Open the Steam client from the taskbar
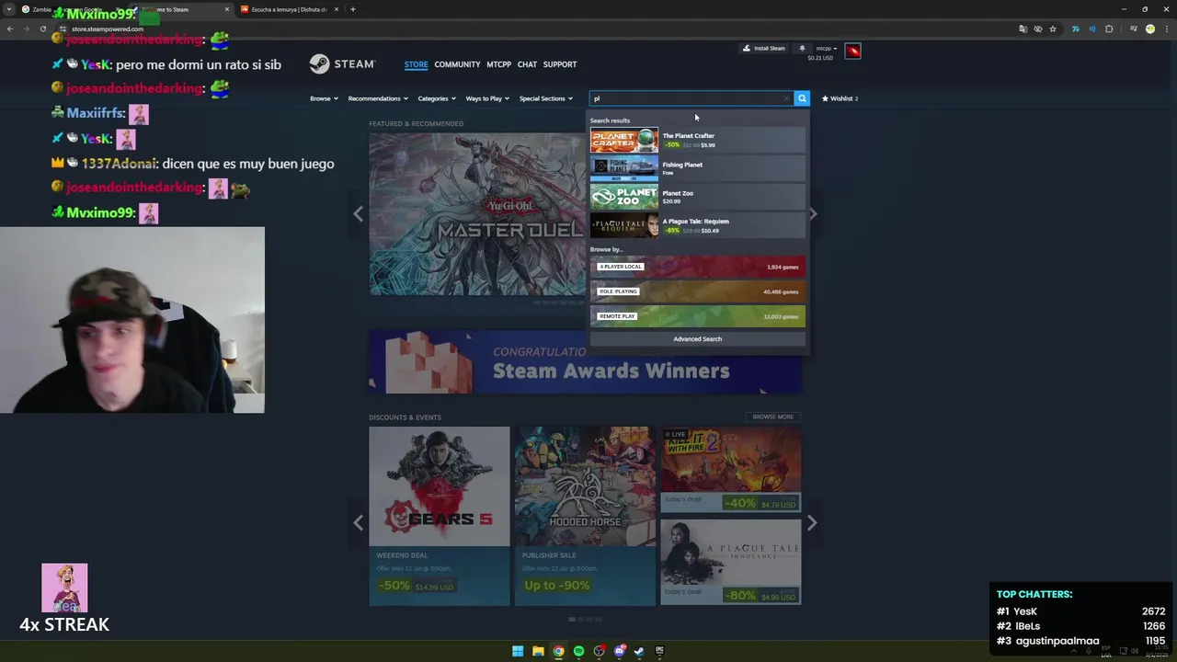Viewport: 1177px width, 662px height. click(639, 651)
